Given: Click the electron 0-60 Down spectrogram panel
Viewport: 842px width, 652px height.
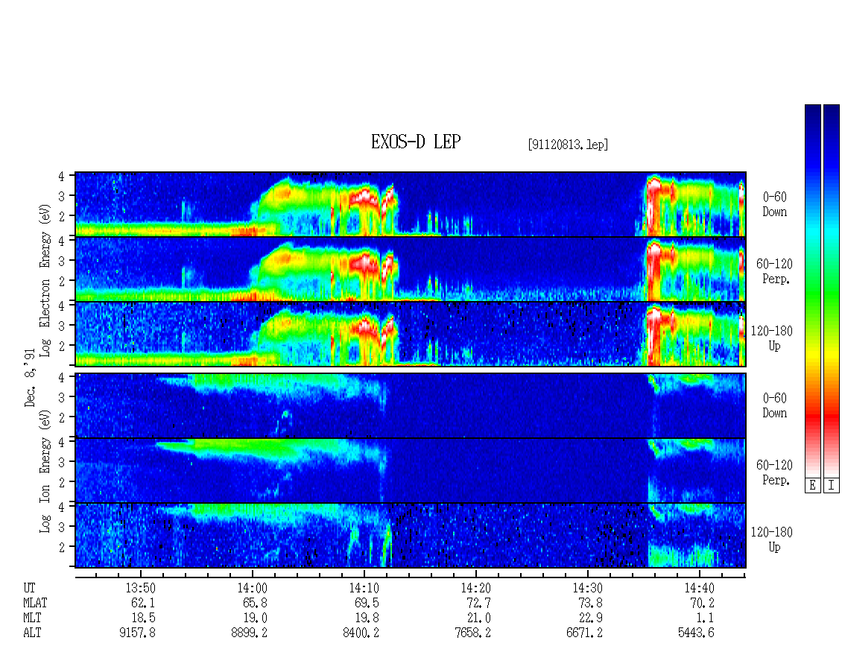Looking at the screenshot, I should coord(411,204).
